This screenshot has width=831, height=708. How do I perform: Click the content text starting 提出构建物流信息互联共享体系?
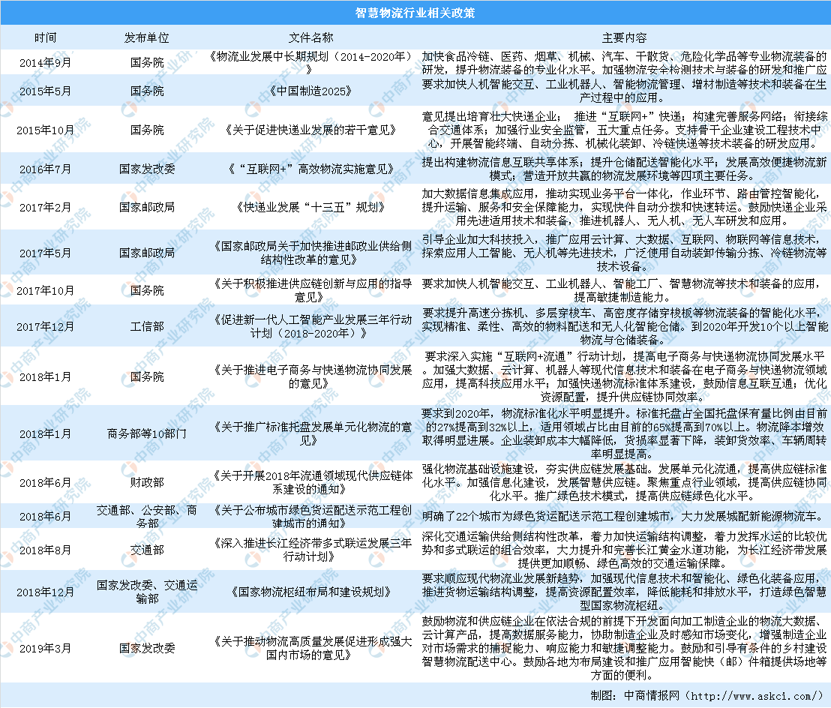point(624,169)
